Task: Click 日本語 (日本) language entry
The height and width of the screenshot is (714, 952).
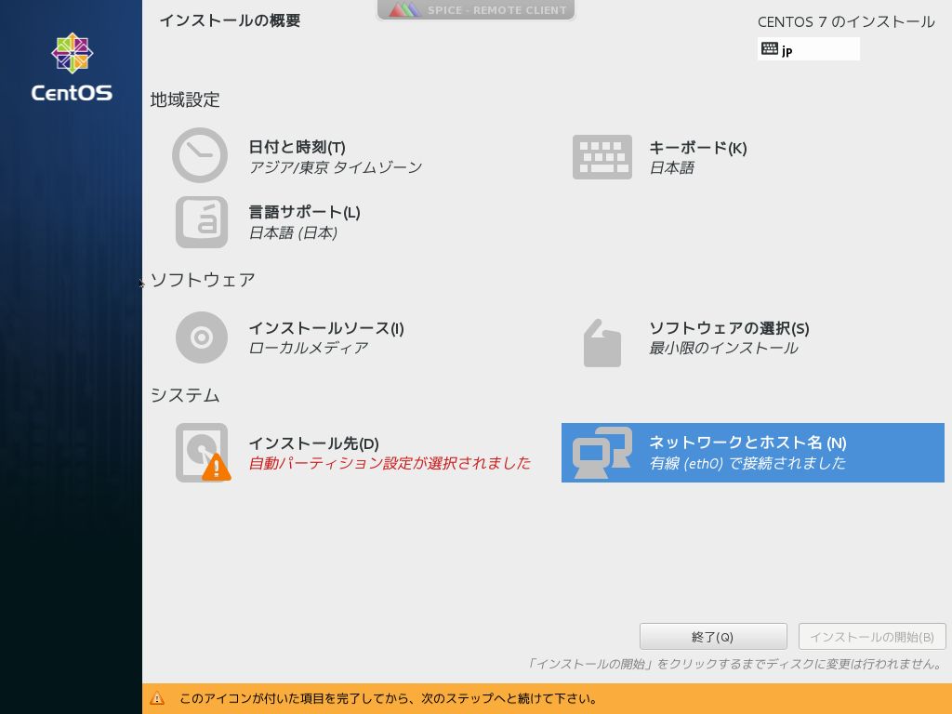Action: (292, 233)
